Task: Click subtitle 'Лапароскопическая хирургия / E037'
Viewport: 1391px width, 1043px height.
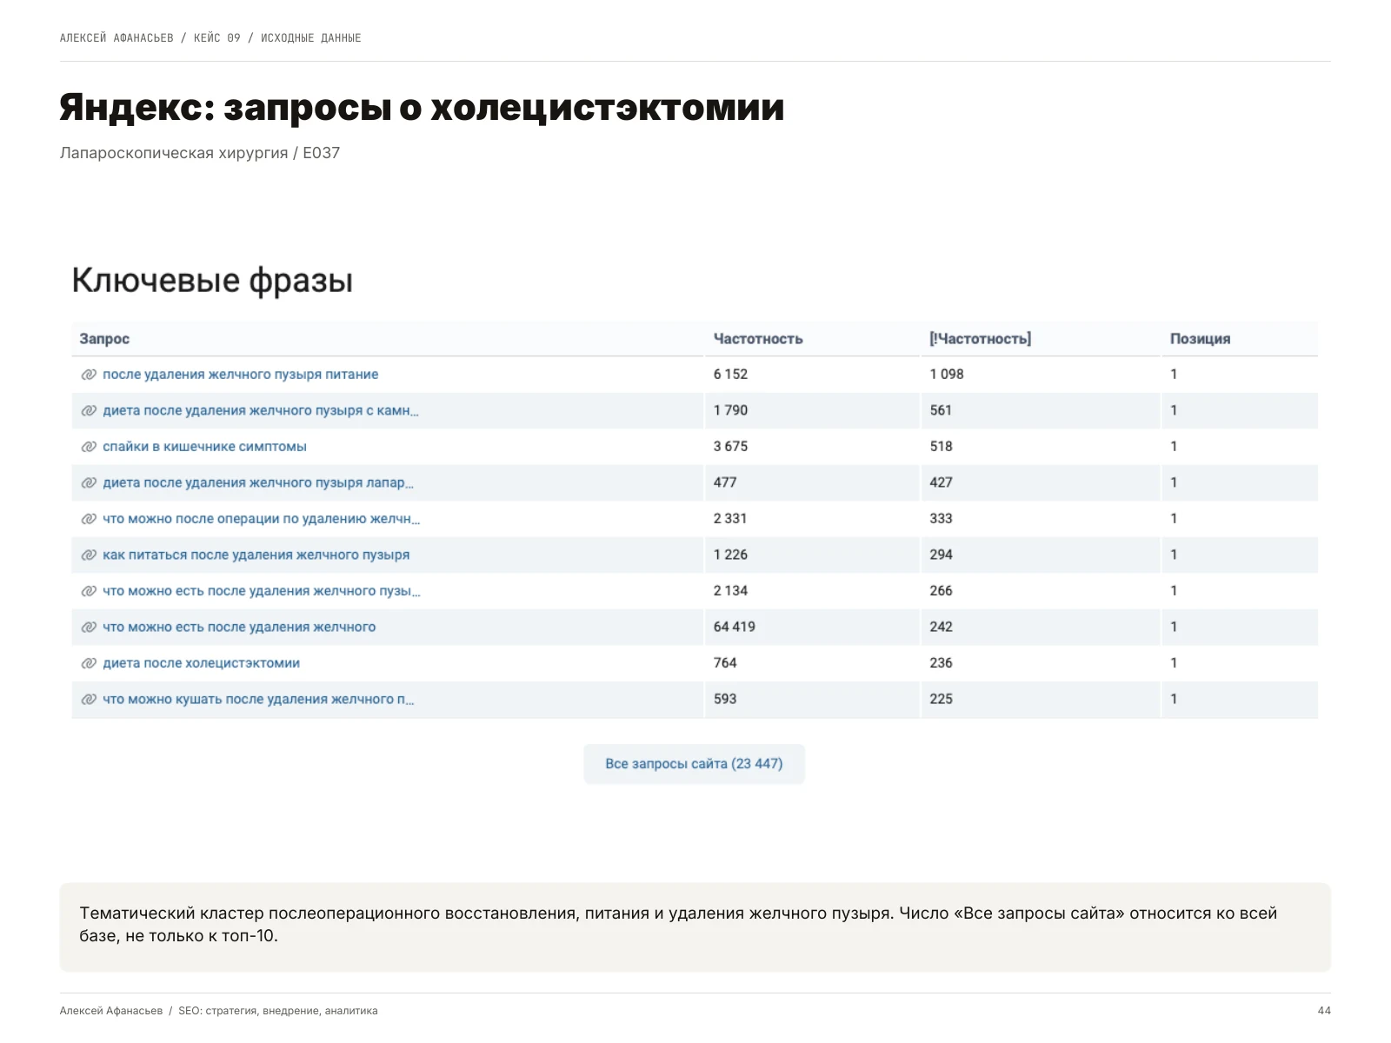Action: click(x=200, y=153)
